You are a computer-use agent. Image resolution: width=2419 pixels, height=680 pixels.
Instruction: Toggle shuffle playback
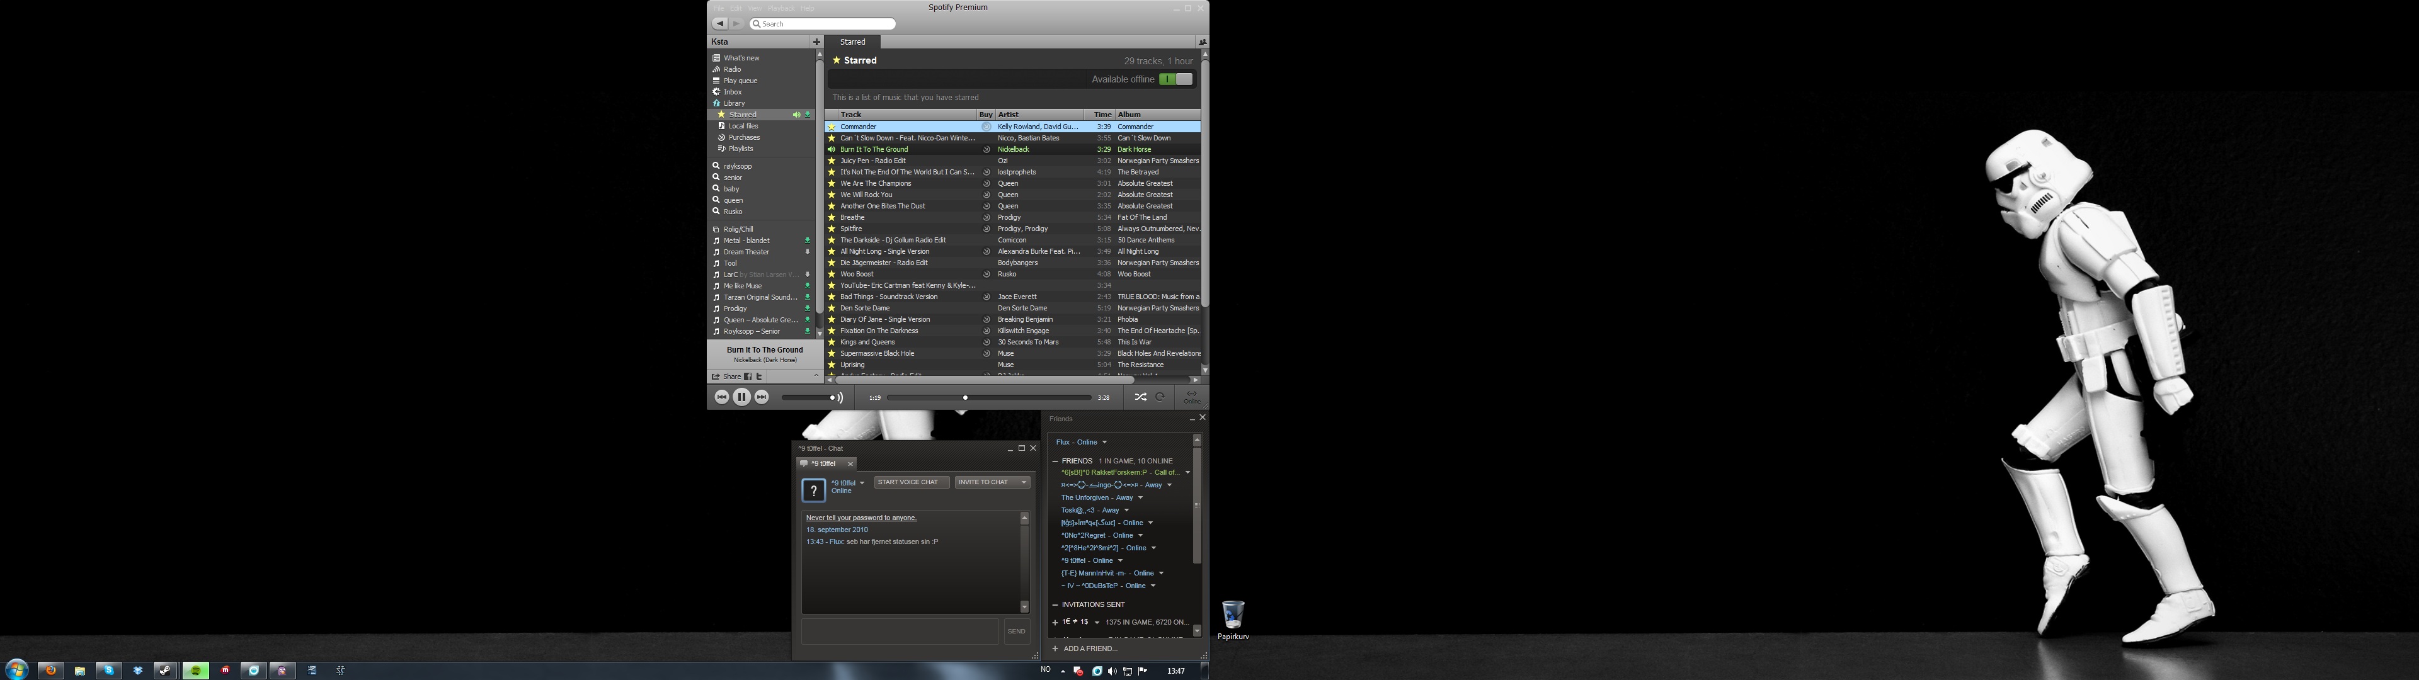(x=1140, y=397)
